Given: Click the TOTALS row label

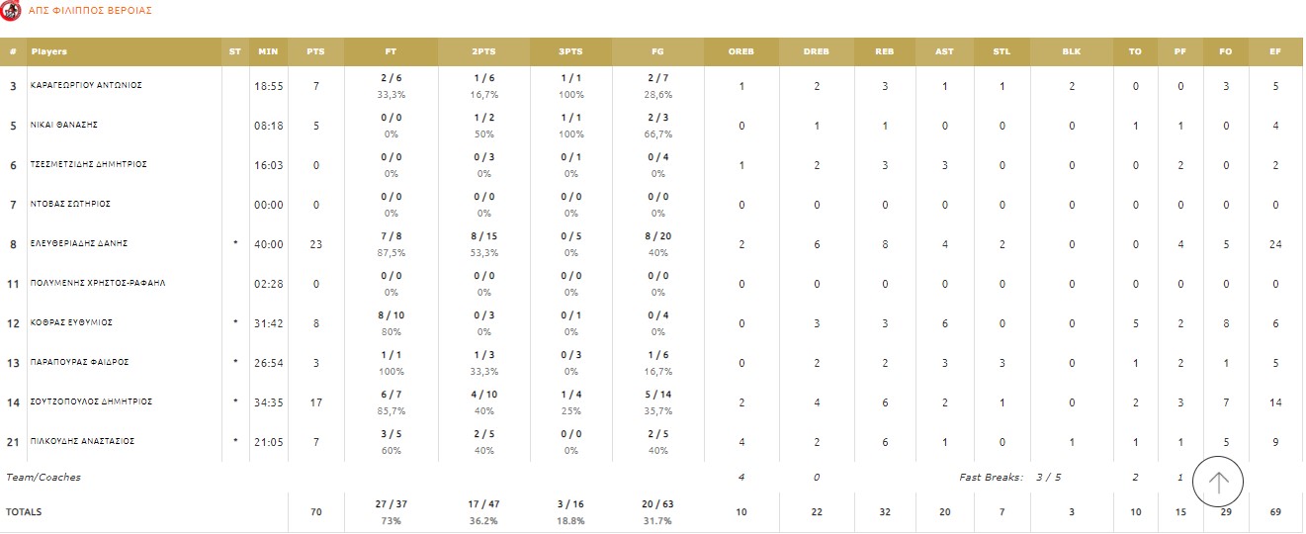Looking at the screenshot, I should tap(24, 512).
